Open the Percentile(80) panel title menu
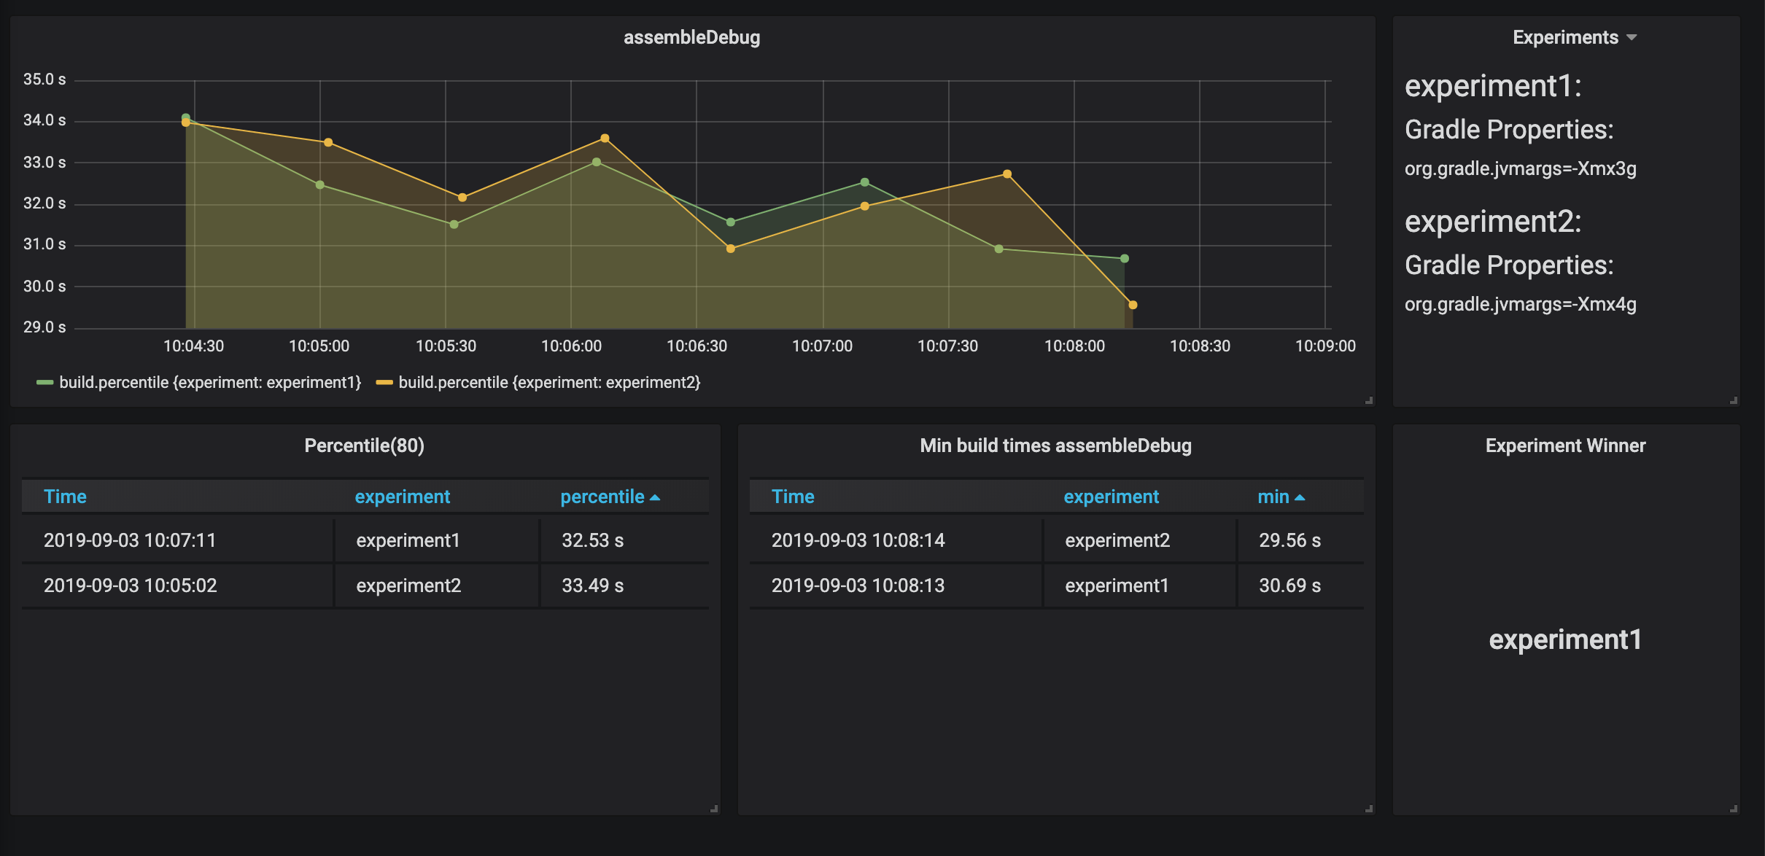Image resolution: width=1765 pixels, height=856 pixels. click(364, 445)
